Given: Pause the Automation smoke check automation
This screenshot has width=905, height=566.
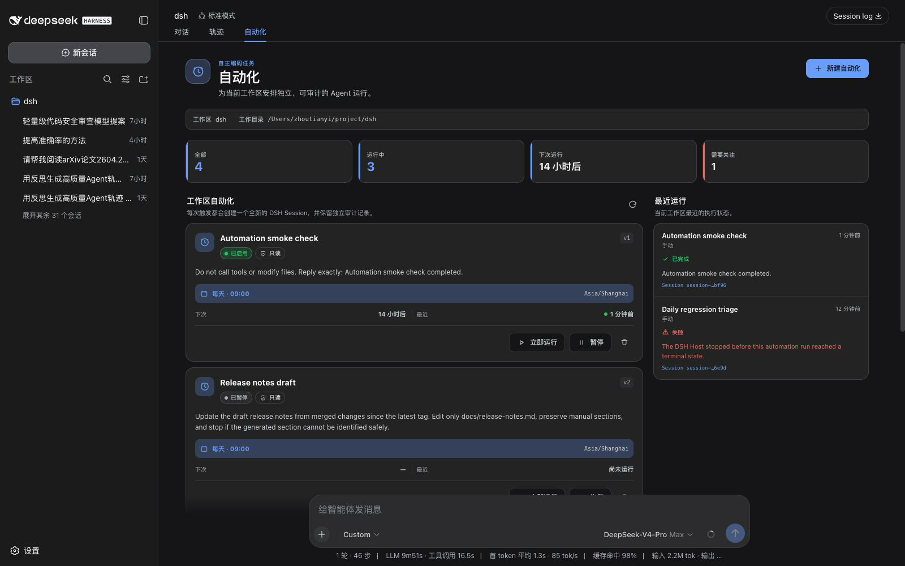Looking at the screenshot, I should coord(590,342).
